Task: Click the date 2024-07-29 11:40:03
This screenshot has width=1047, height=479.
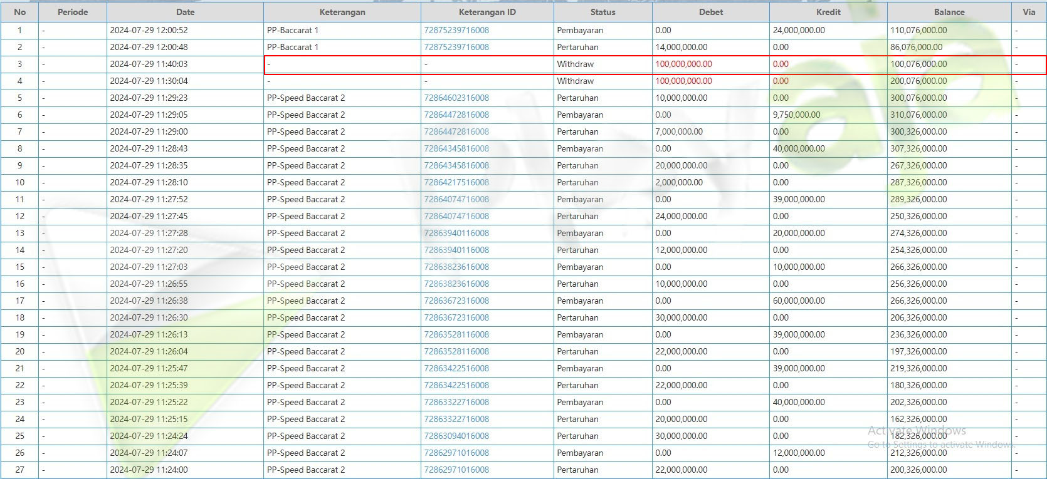Action: (149, 64)
